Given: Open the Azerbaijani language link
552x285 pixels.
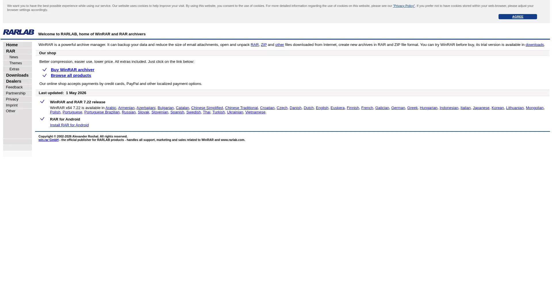Looking at the screenshot, I should (x=146, y=108).
